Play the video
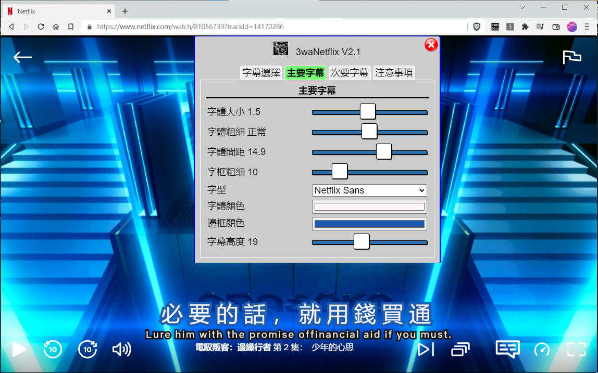This screenshot has height=373, width=598. coord(19,349)
